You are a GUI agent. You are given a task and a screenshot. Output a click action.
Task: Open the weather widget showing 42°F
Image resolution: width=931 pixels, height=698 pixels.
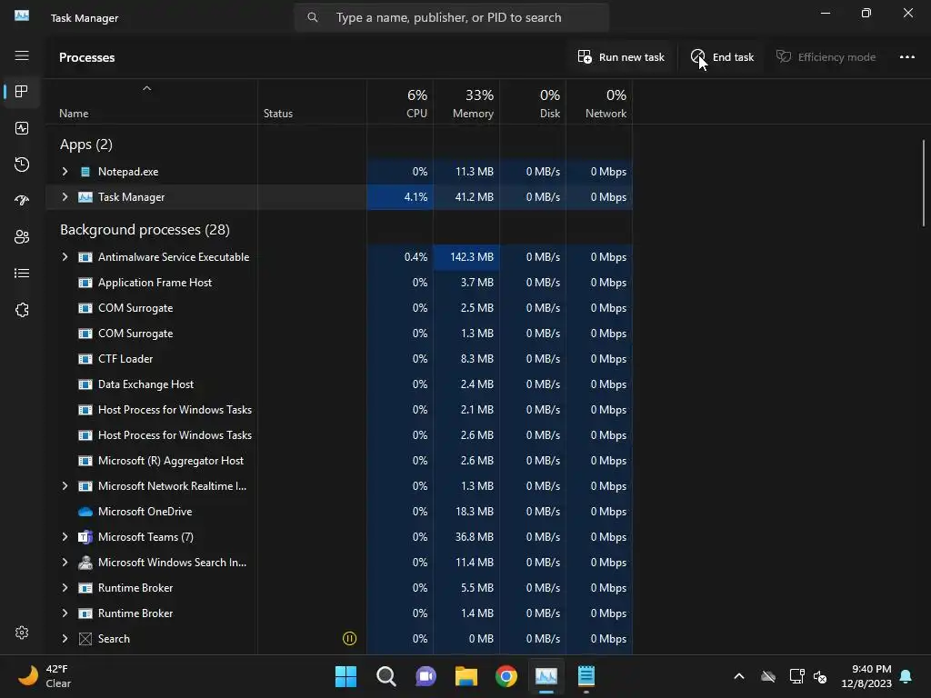[45, 676]
